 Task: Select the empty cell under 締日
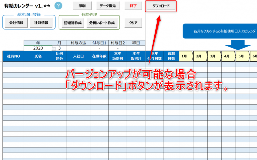pos(136,48)
